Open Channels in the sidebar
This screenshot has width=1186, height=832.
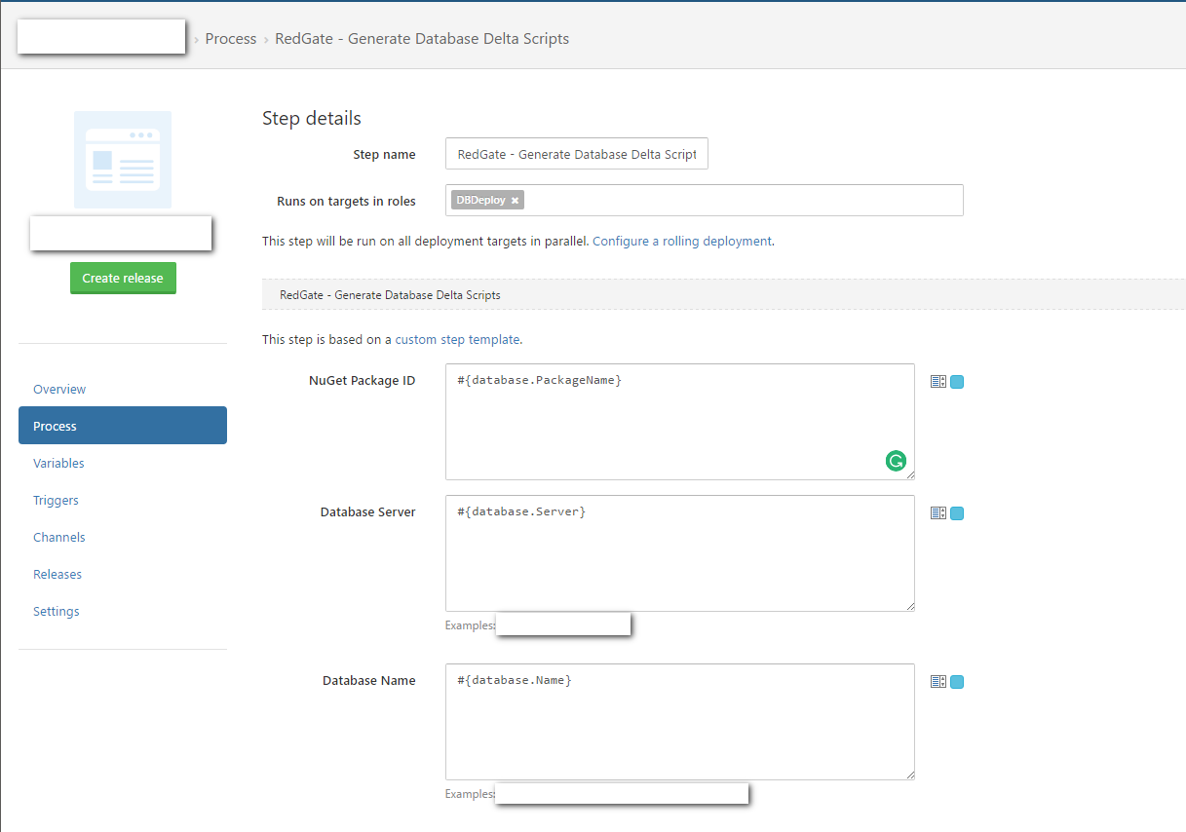59,537
